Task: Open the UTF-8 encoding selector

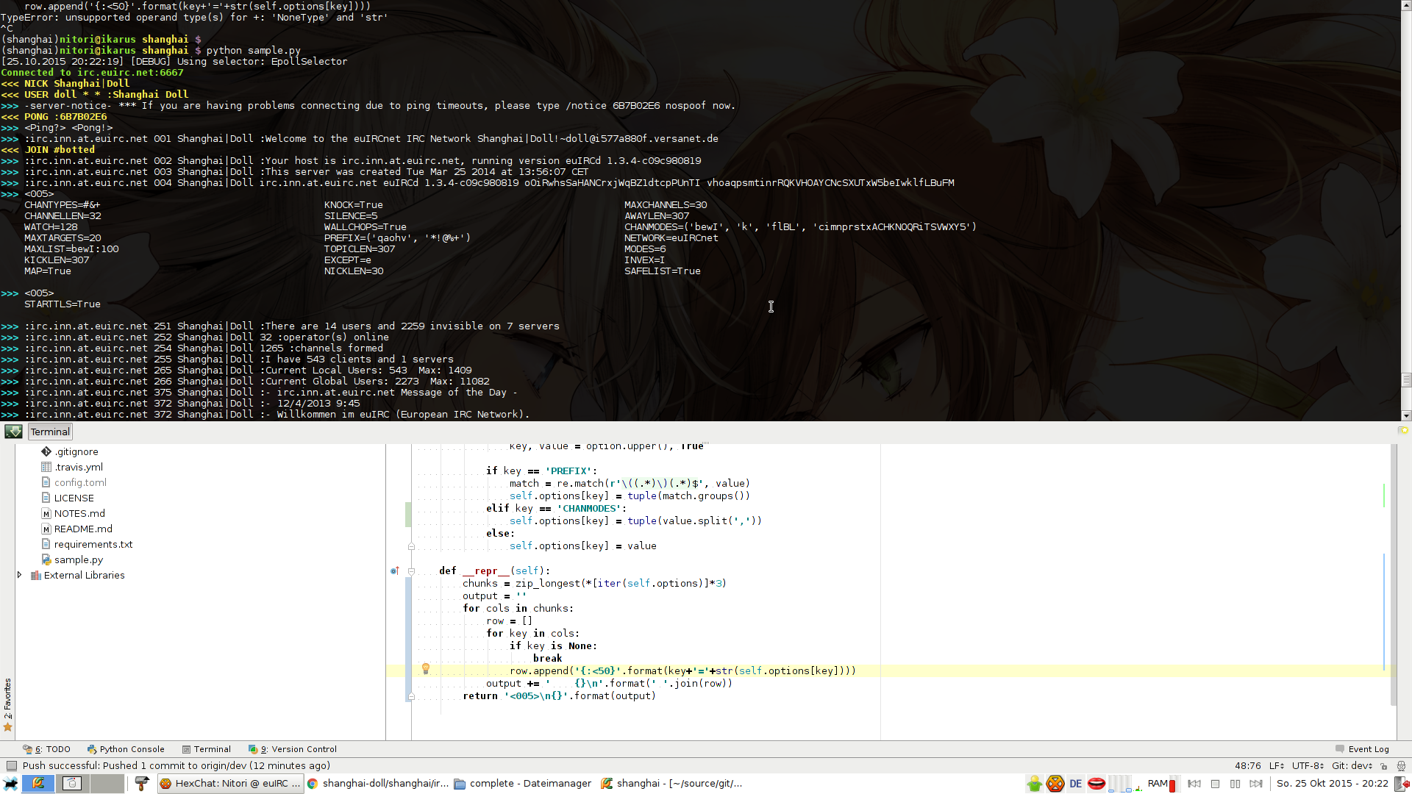Action: click(x=1308, y=765)
